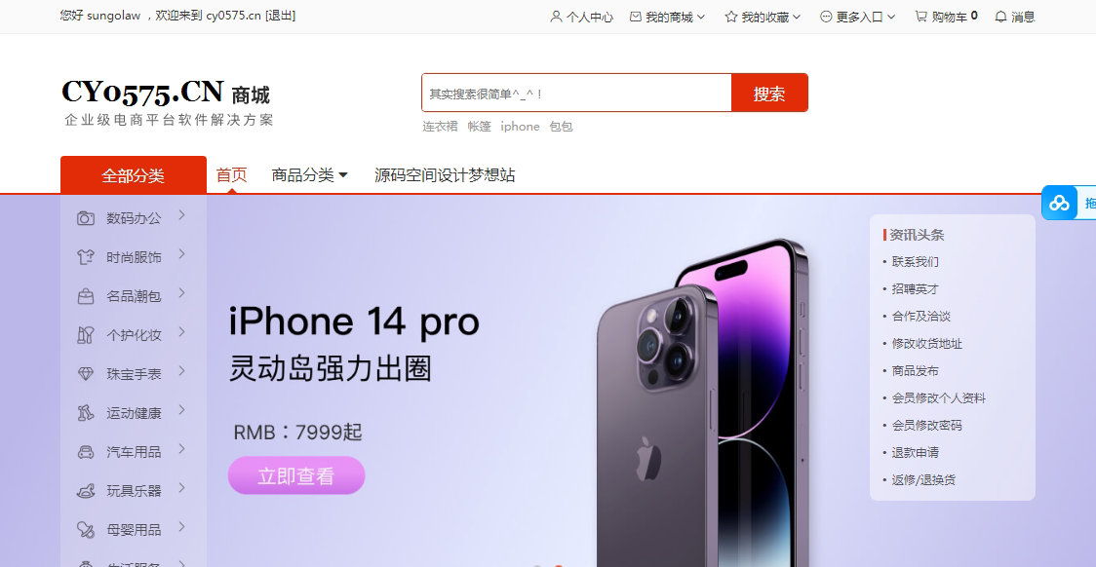Click the camera icon for 数码办公
This screenshot has width=1096, height=567.
tap(85, 218)
